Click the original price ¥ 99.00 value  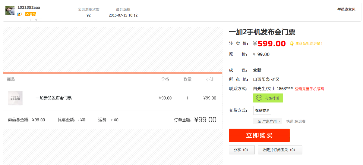(261, 54)
